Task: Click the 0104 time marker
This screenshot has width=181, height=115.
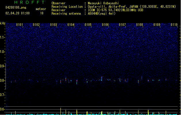Action: point(71,25)
